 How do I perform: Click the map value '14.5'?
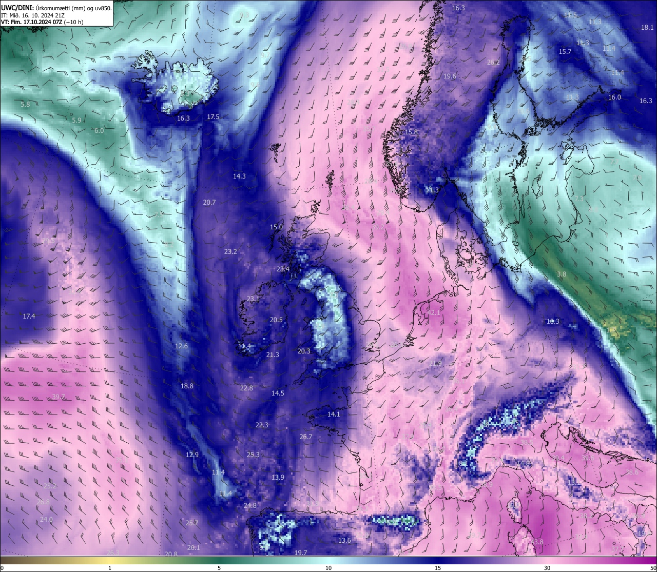pos(278,393)
